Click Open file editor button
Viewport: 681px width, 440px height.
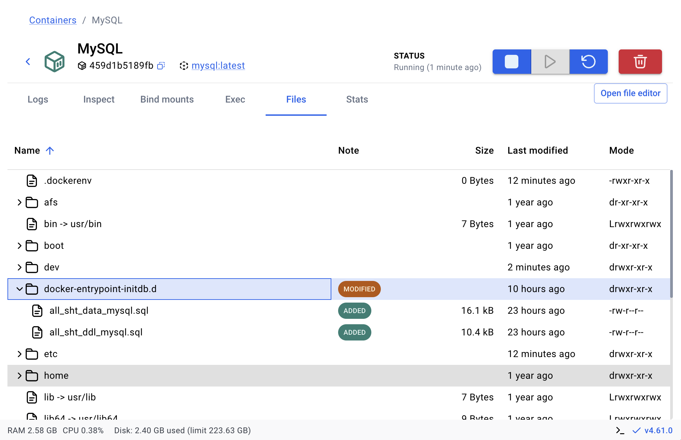(x=630, y=93)
